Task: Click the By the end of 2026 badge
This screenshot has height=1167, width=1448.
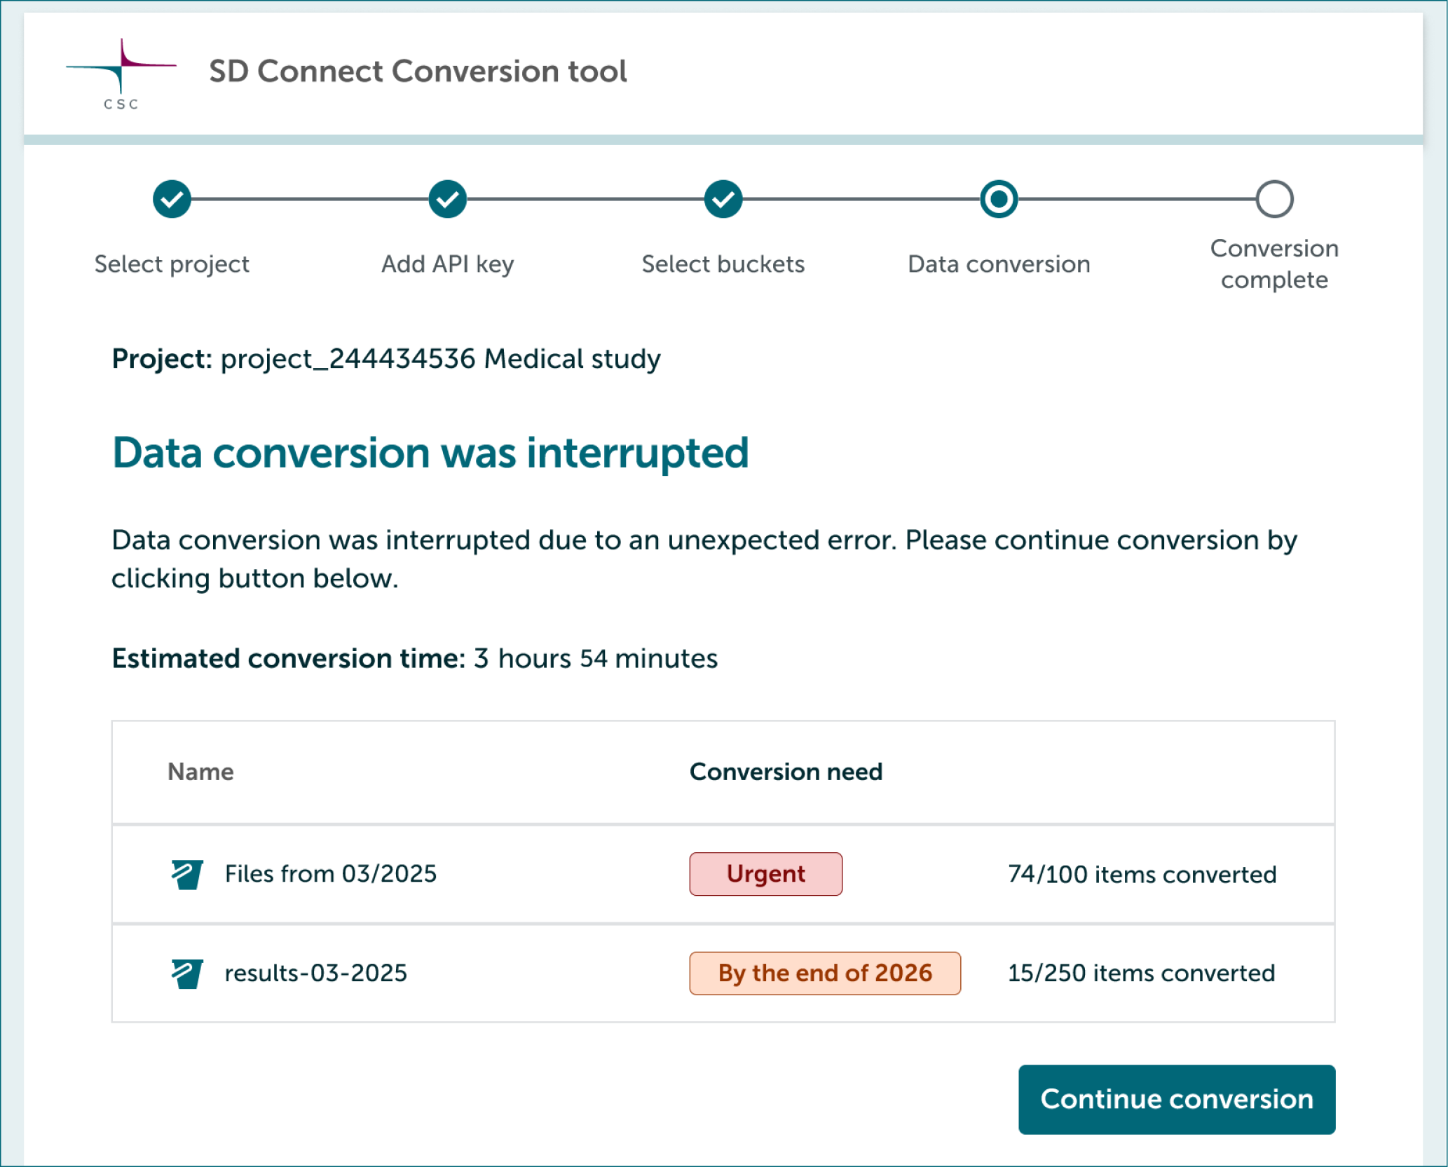Action: tap(825, 973)
